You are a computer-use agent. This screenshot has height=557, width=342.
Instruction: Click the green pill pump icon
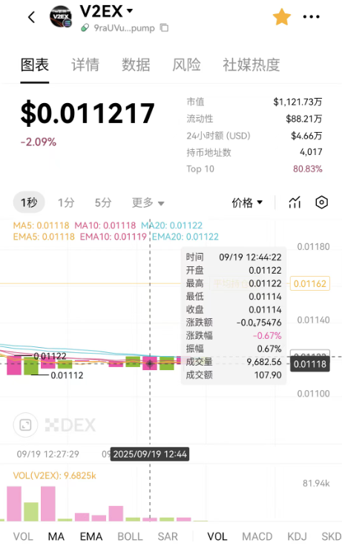coord(85,27)
